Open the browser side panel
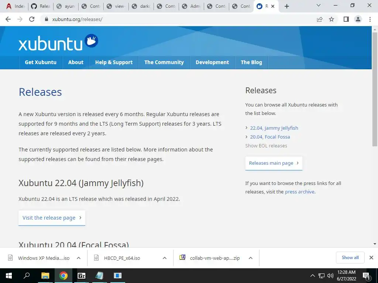This screenshot has width=378, height=283. point(346,19)
